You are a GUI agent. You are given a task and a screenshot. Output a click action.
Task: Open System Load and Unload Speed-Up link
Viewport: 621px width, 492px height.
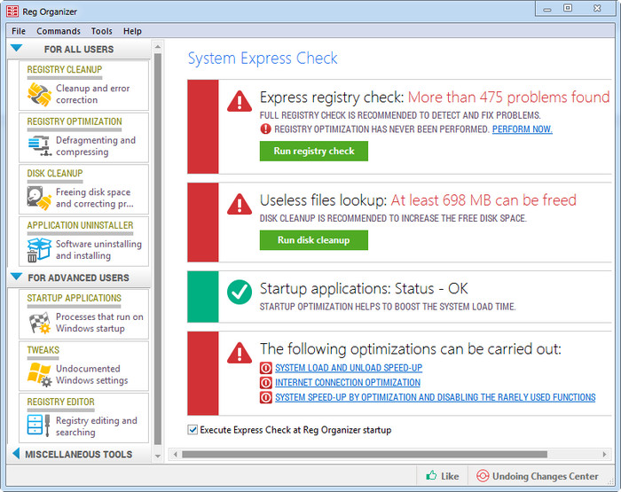click(349, 368)
